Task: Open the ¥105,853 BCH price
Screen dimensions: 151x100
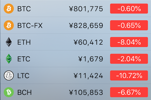Action: pyautogui.click(x=86, y=92)
